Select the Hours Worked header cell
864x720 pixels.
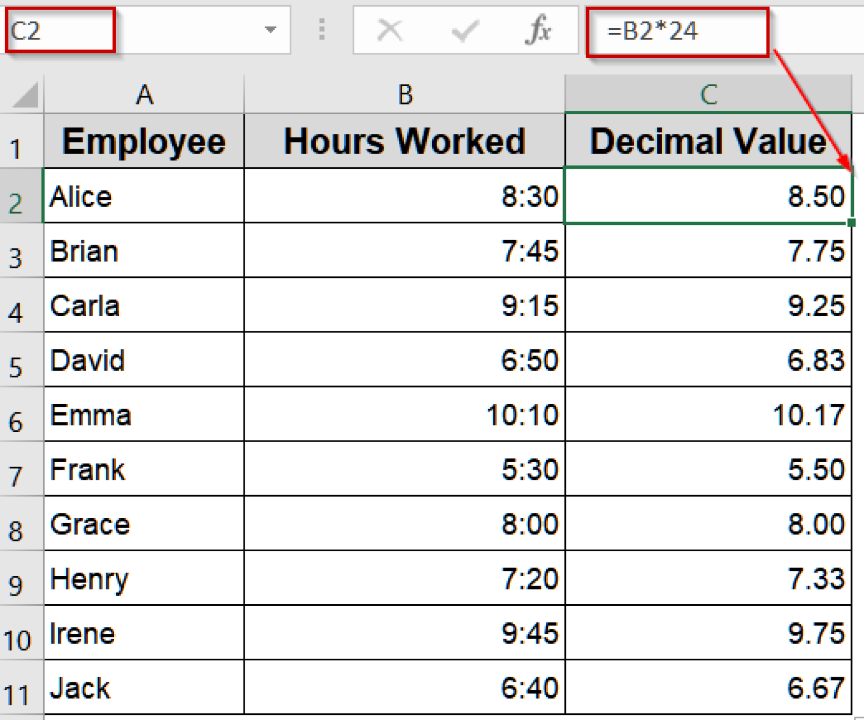tap(404, 141)
